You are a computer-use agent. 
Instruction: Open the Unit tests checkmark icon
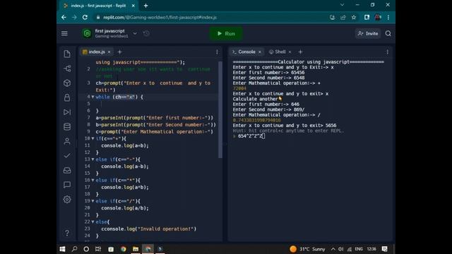[x=67, y=156]
